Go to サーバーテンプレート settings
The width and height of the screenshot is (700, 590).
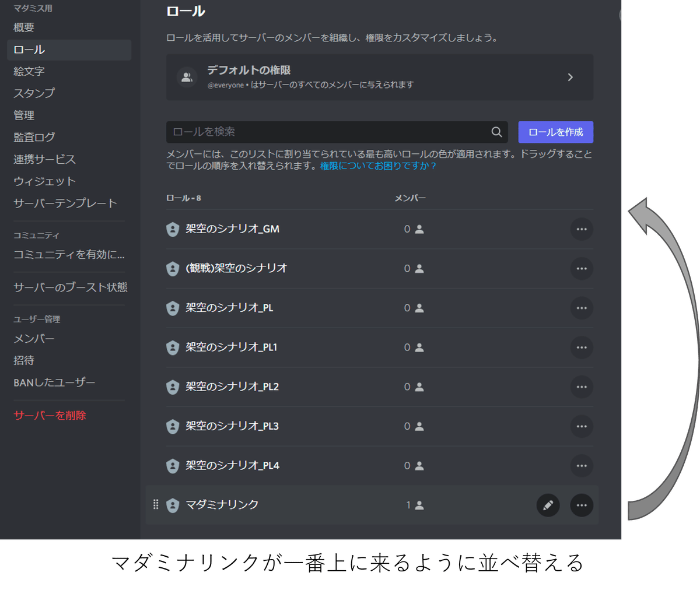click(69, 203)
